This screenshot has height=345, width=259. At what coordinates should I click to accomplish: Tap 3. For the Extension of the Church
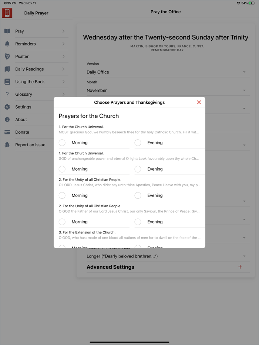87,232
